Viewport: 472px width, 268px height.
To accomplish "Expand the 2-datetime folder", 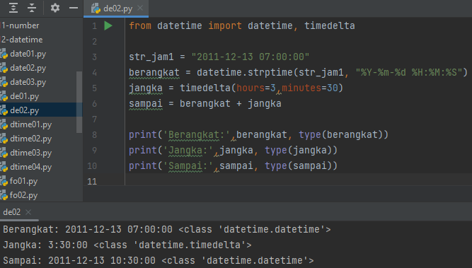I will [x=22, y=40].
